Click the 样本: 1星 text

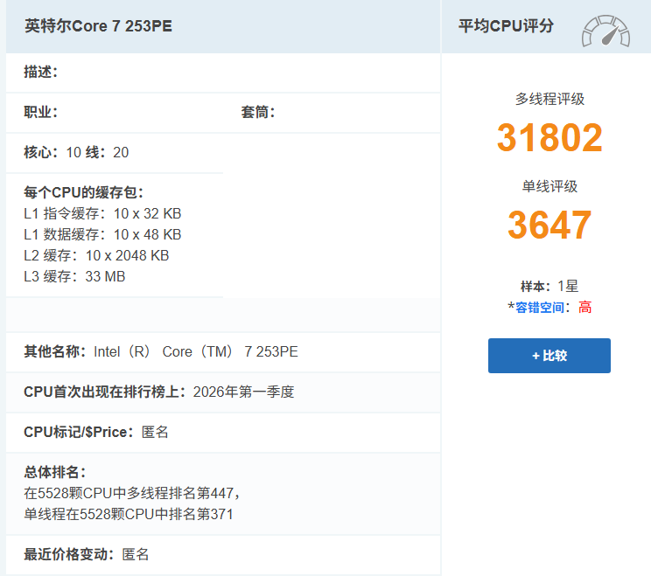(549, 286)
